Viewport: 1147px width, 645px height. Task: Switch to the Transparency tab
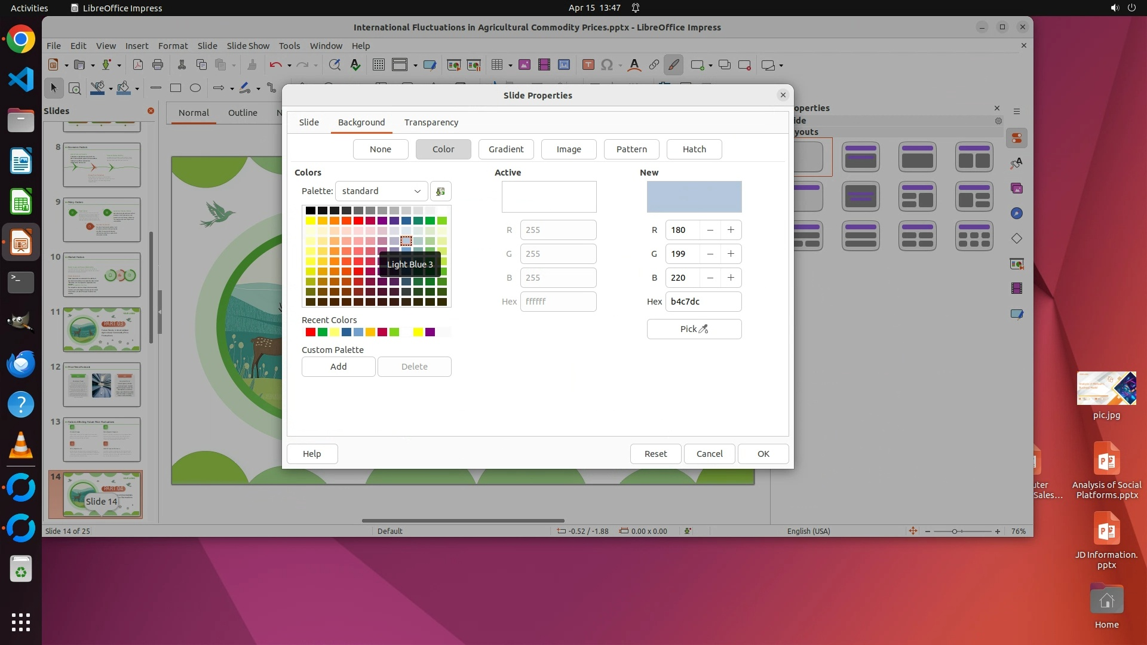click(431, 122)
